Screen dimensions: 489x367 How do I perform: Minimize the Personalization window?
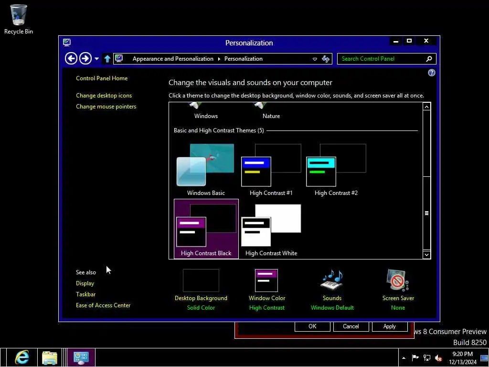coord(396,41)
